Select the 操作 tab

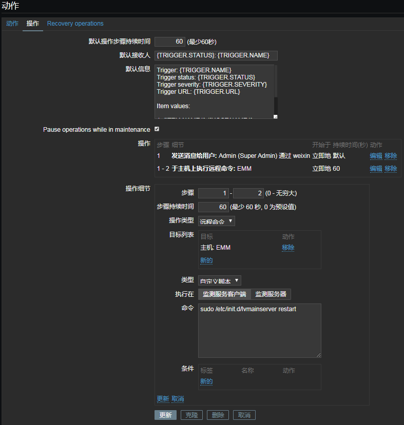(32, 24)
